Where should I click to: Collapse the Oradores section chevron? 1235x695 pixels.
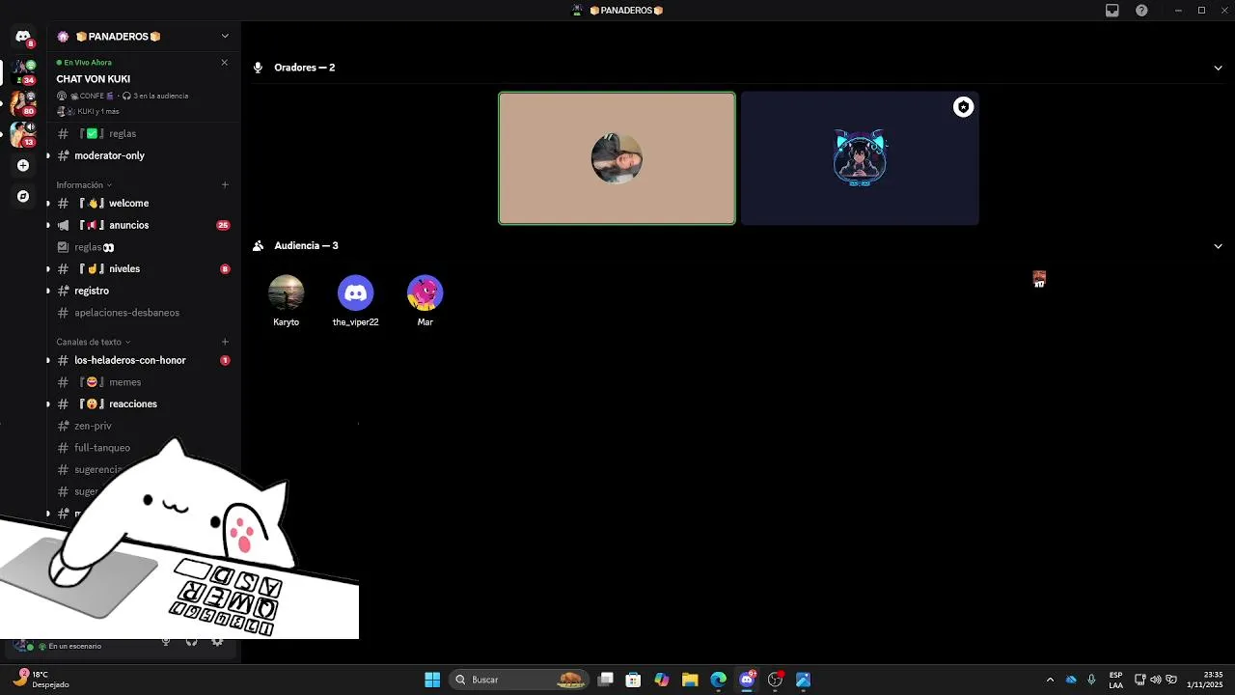click(1218, 68)
